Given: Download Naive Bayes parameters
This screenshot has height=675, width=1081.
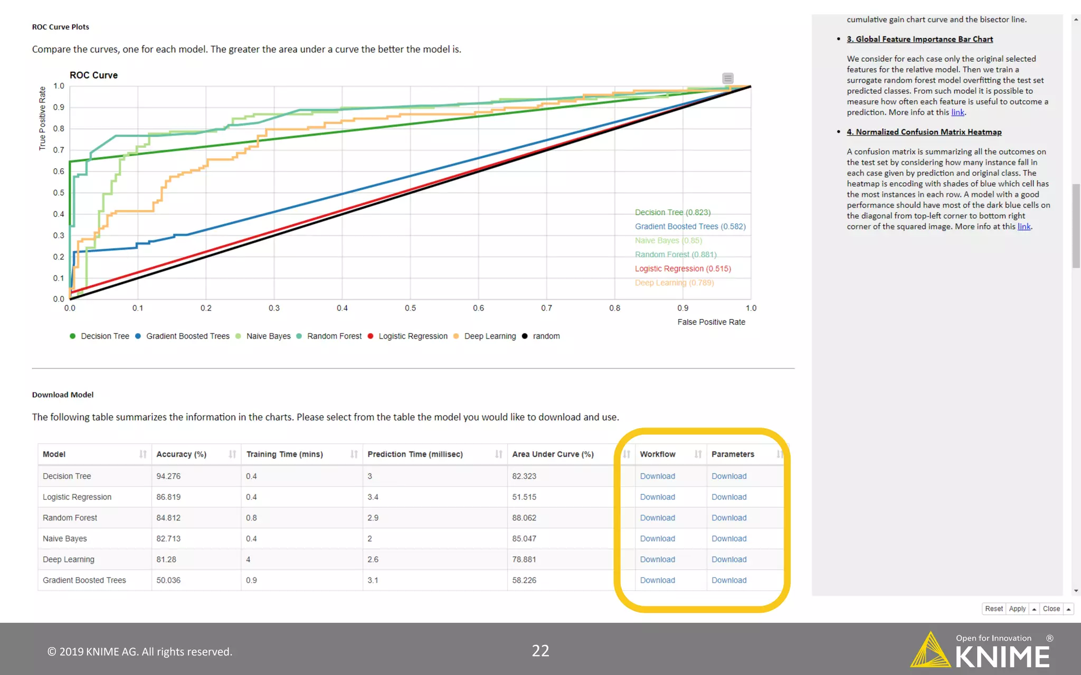Looking at the screenshot, I should pyautogui.click(x=728, y=538).
